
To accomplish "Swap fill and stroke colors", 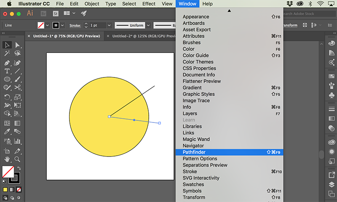I will tap(19, 168).
